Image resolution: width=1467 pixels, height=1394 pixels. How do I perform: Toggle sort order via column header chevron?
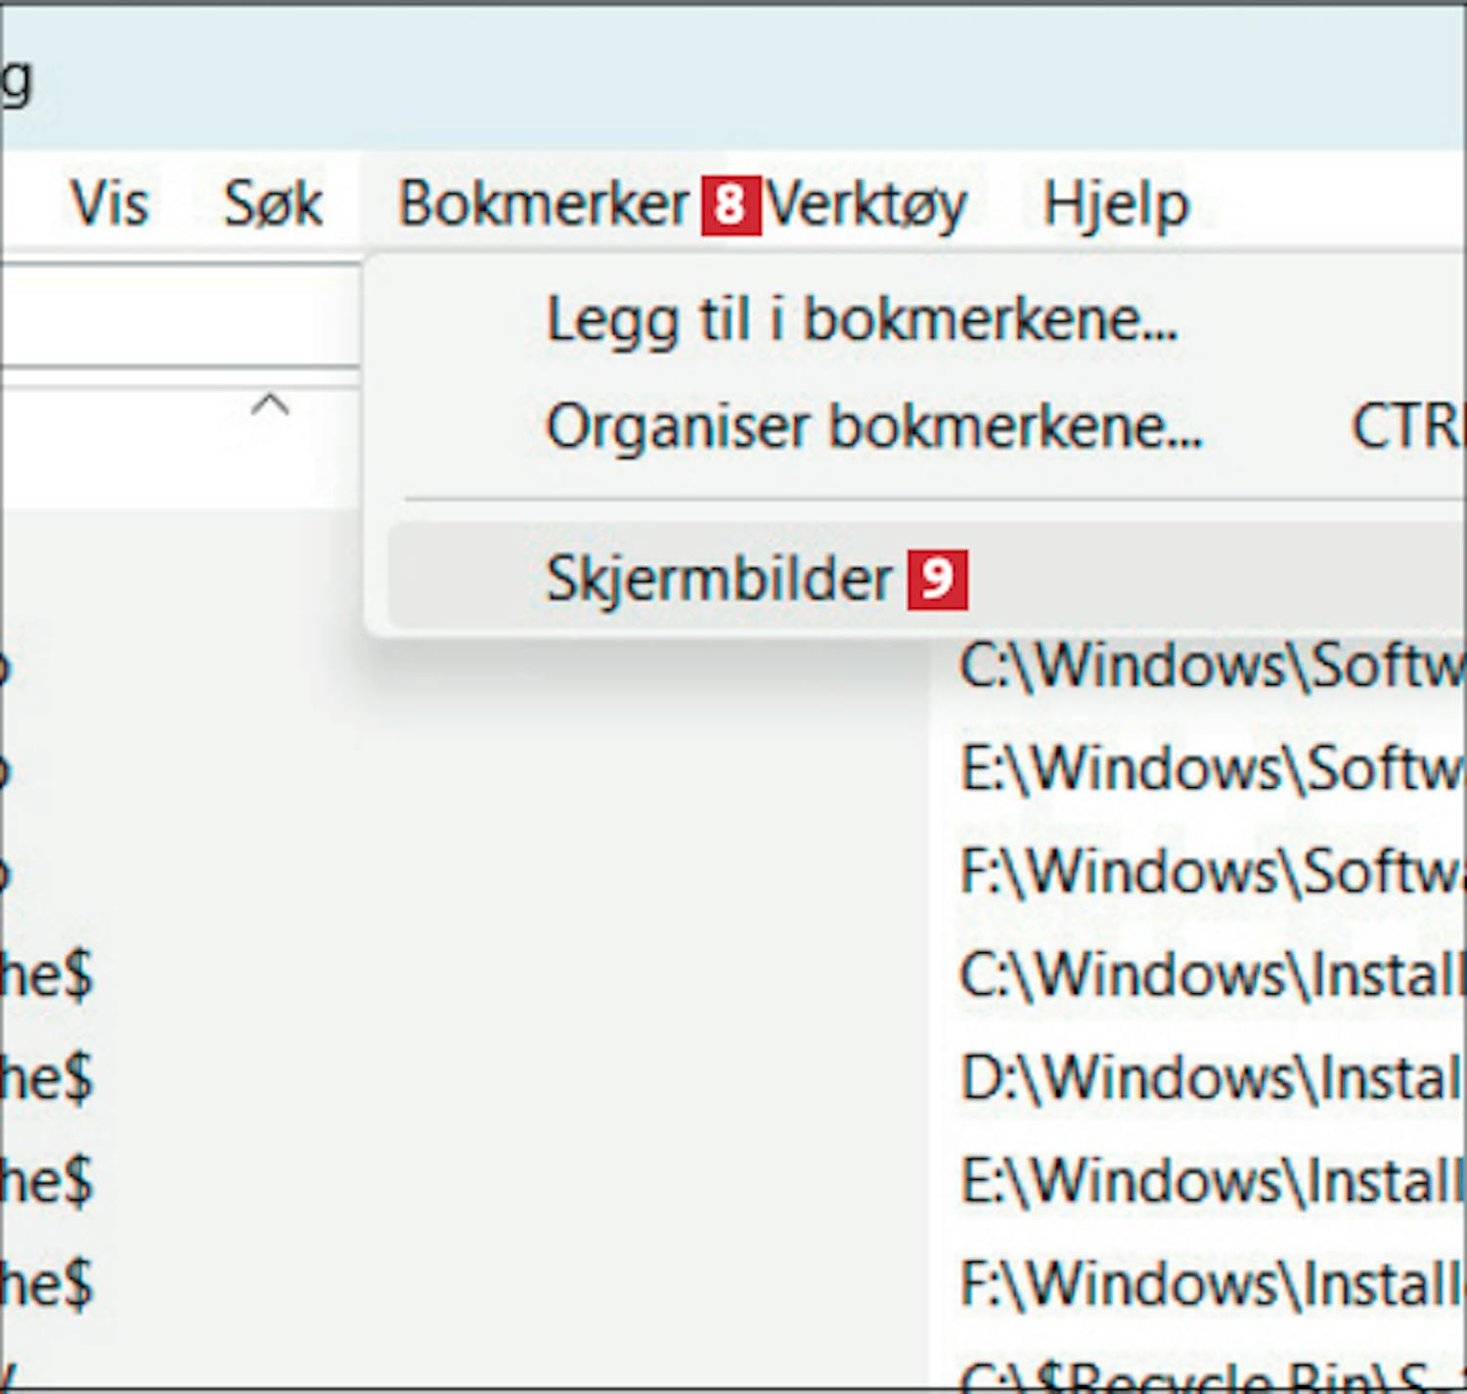click(x=270, y=405)
